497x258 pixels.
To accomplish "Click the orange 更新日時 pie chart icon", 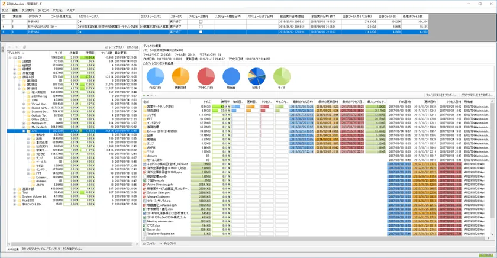I will (180, 76).
